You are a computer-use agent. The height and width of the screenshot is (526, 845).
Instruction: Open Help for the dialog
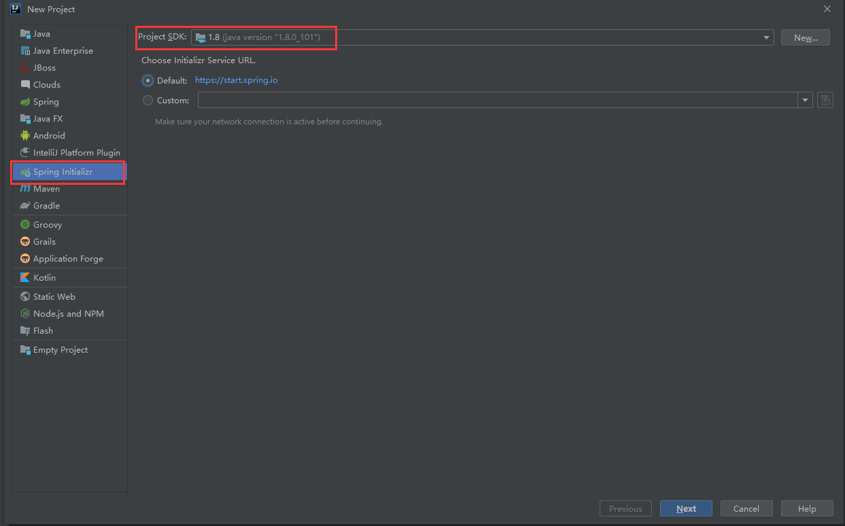[x=807, y=508]
